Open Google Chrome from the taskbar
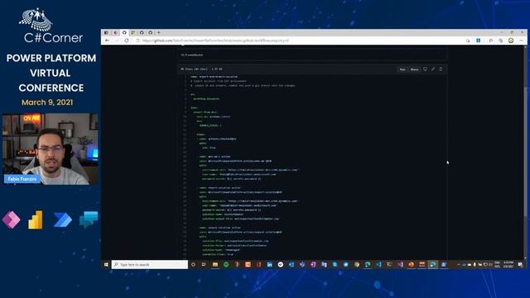Screen dimensions: 530x298 click(357, 265)
